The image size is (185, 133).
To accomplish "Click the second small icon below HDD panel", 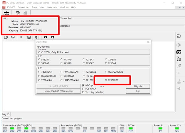I will [13, 37].
